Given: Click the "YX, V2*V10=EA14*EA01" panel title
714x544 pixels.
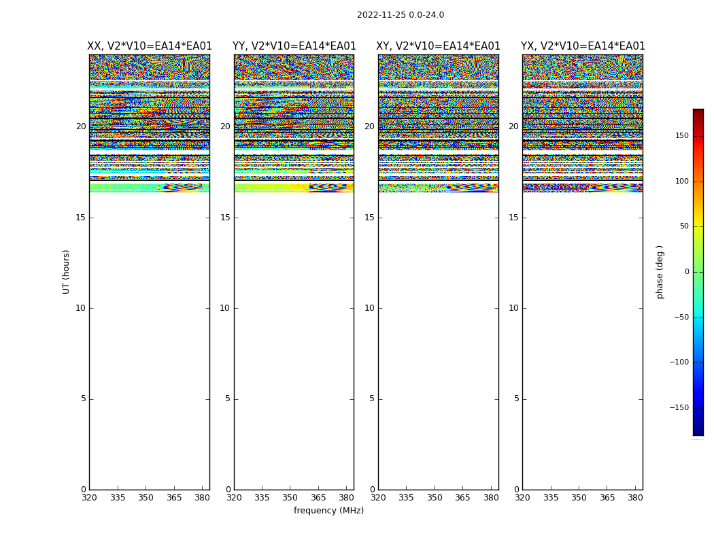Looking at the screenshot, I should pos(583,46).
